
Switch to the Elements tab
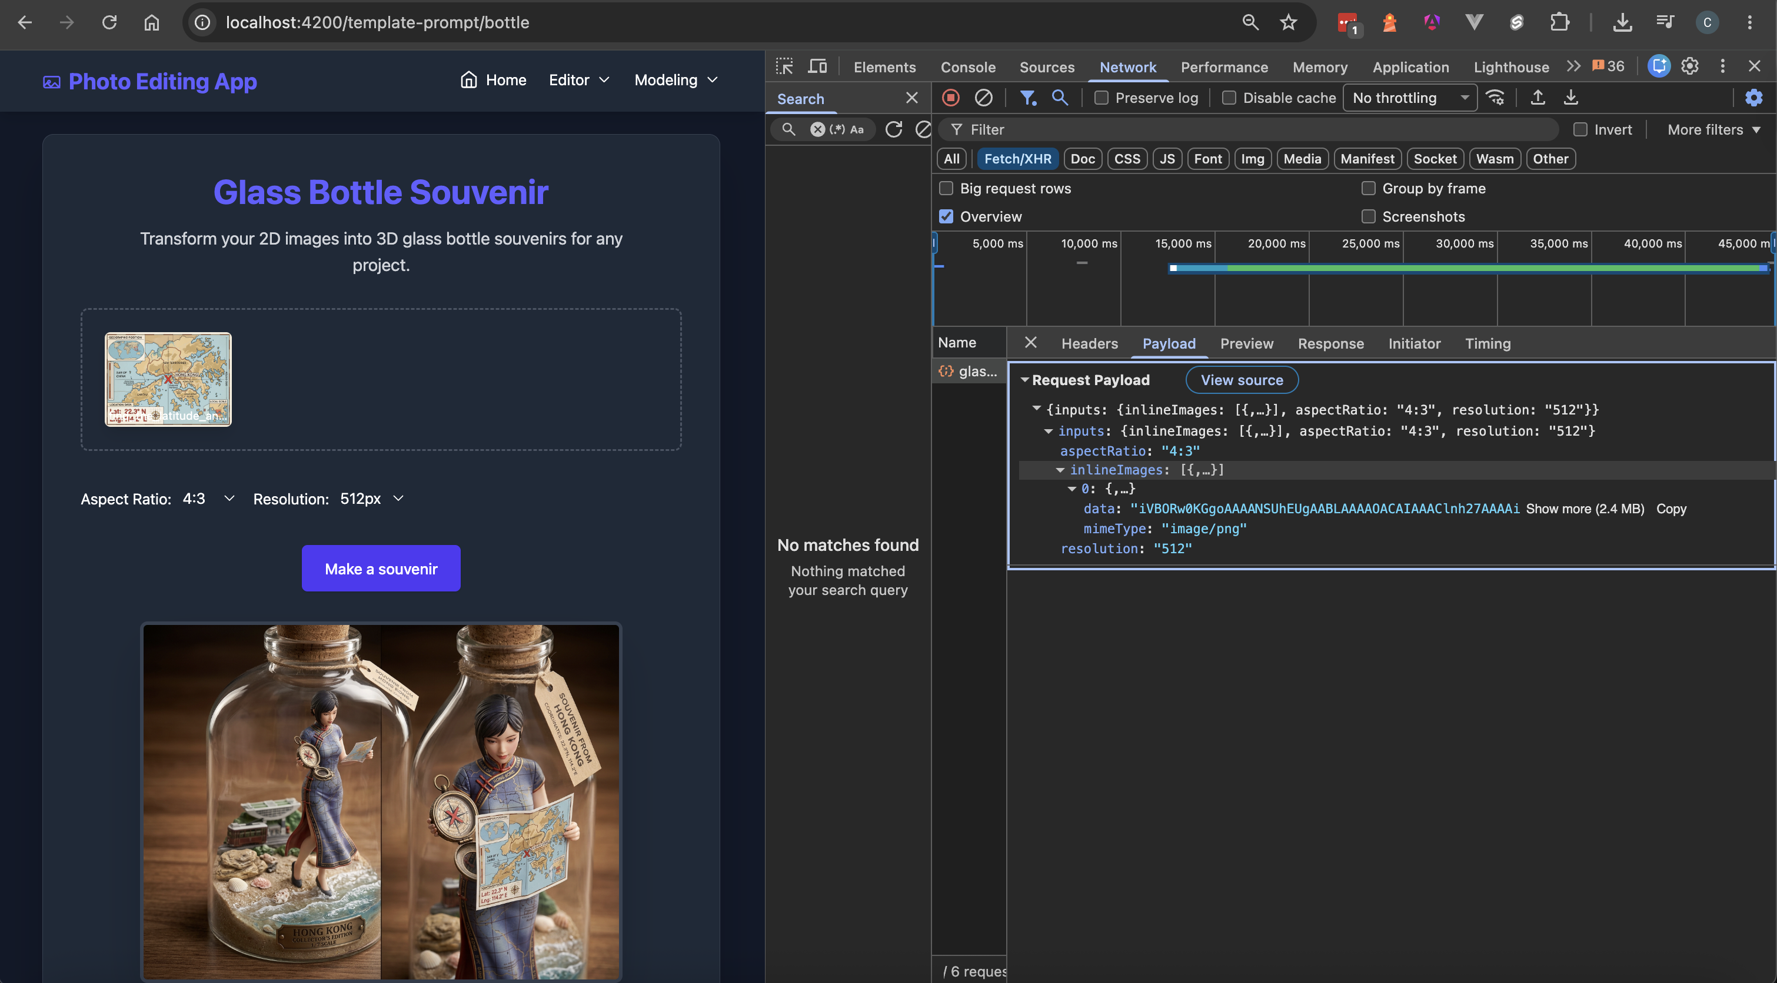coord(884,67)
